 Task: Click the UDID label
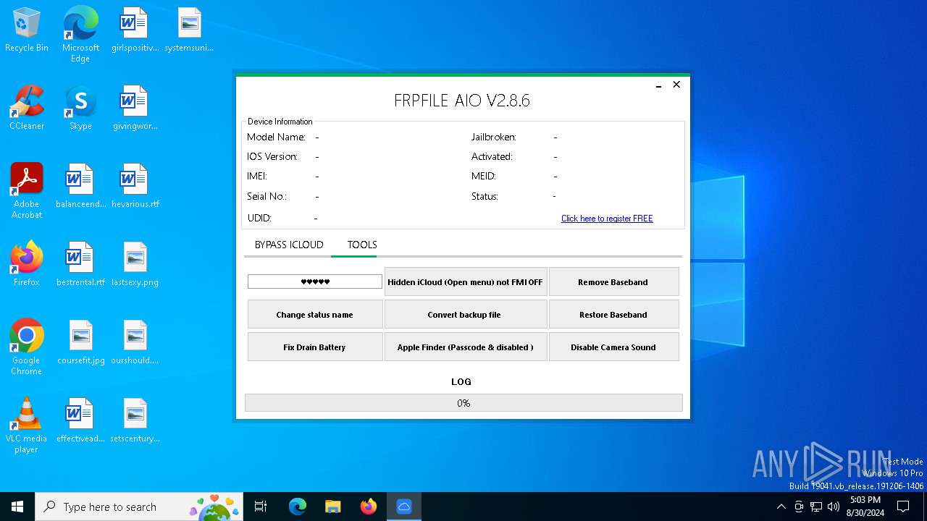click(259, 218)
